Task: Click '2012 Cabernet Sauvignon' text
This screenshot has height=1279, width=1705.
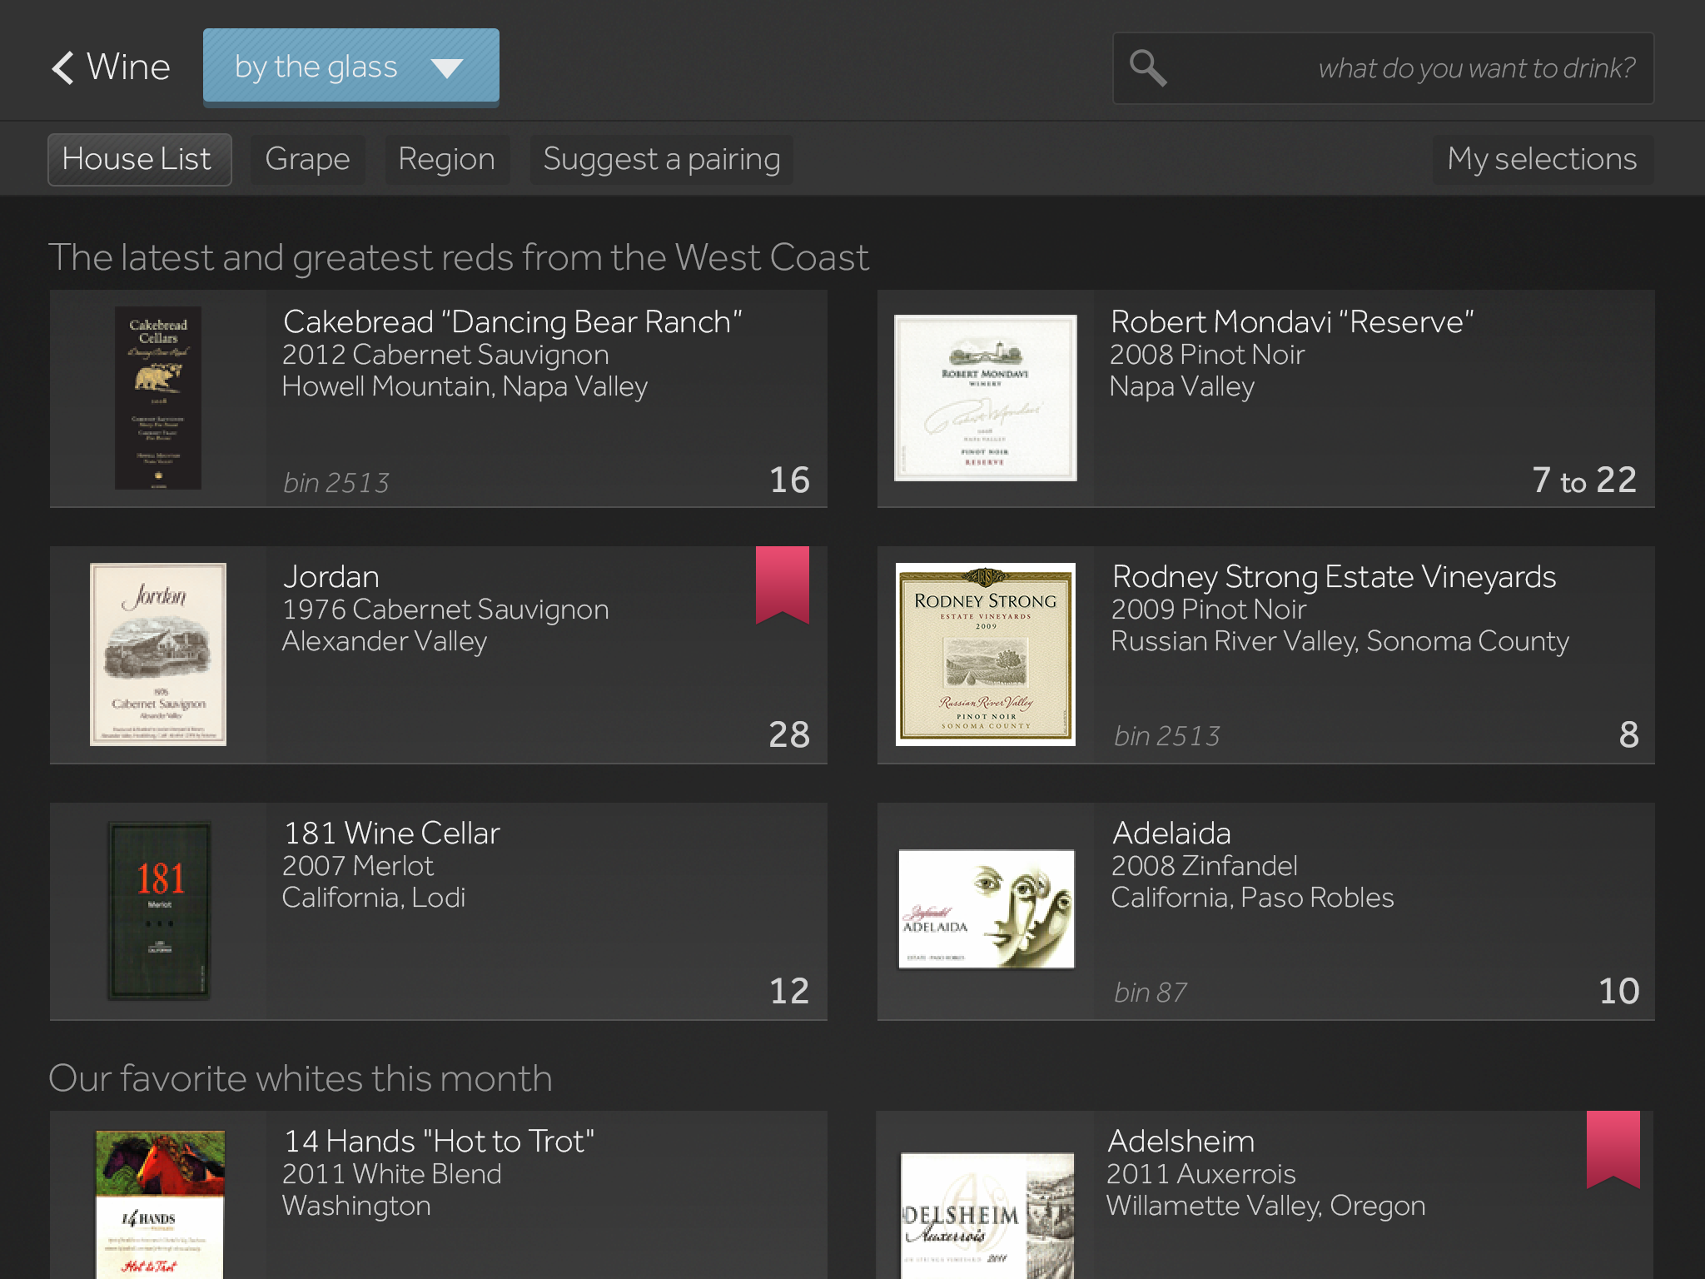Action: click(x=445, y=355)
